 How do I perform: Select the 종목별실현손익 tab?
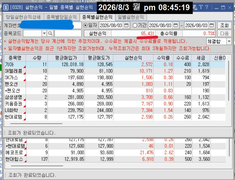(x=97, y=17)
